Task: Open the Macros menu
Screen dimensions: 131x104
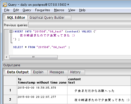Action: pos(59,10)
